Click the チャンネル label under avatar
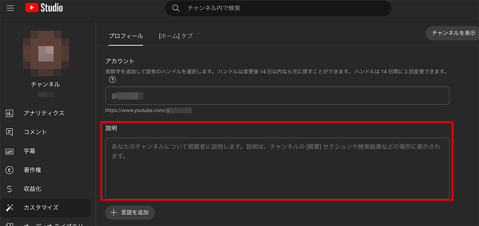 [x=46, y=85]
